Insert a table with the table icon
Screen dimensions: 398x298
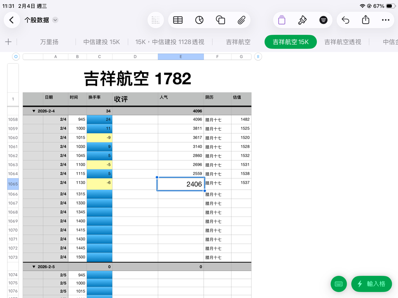(178, 20)
